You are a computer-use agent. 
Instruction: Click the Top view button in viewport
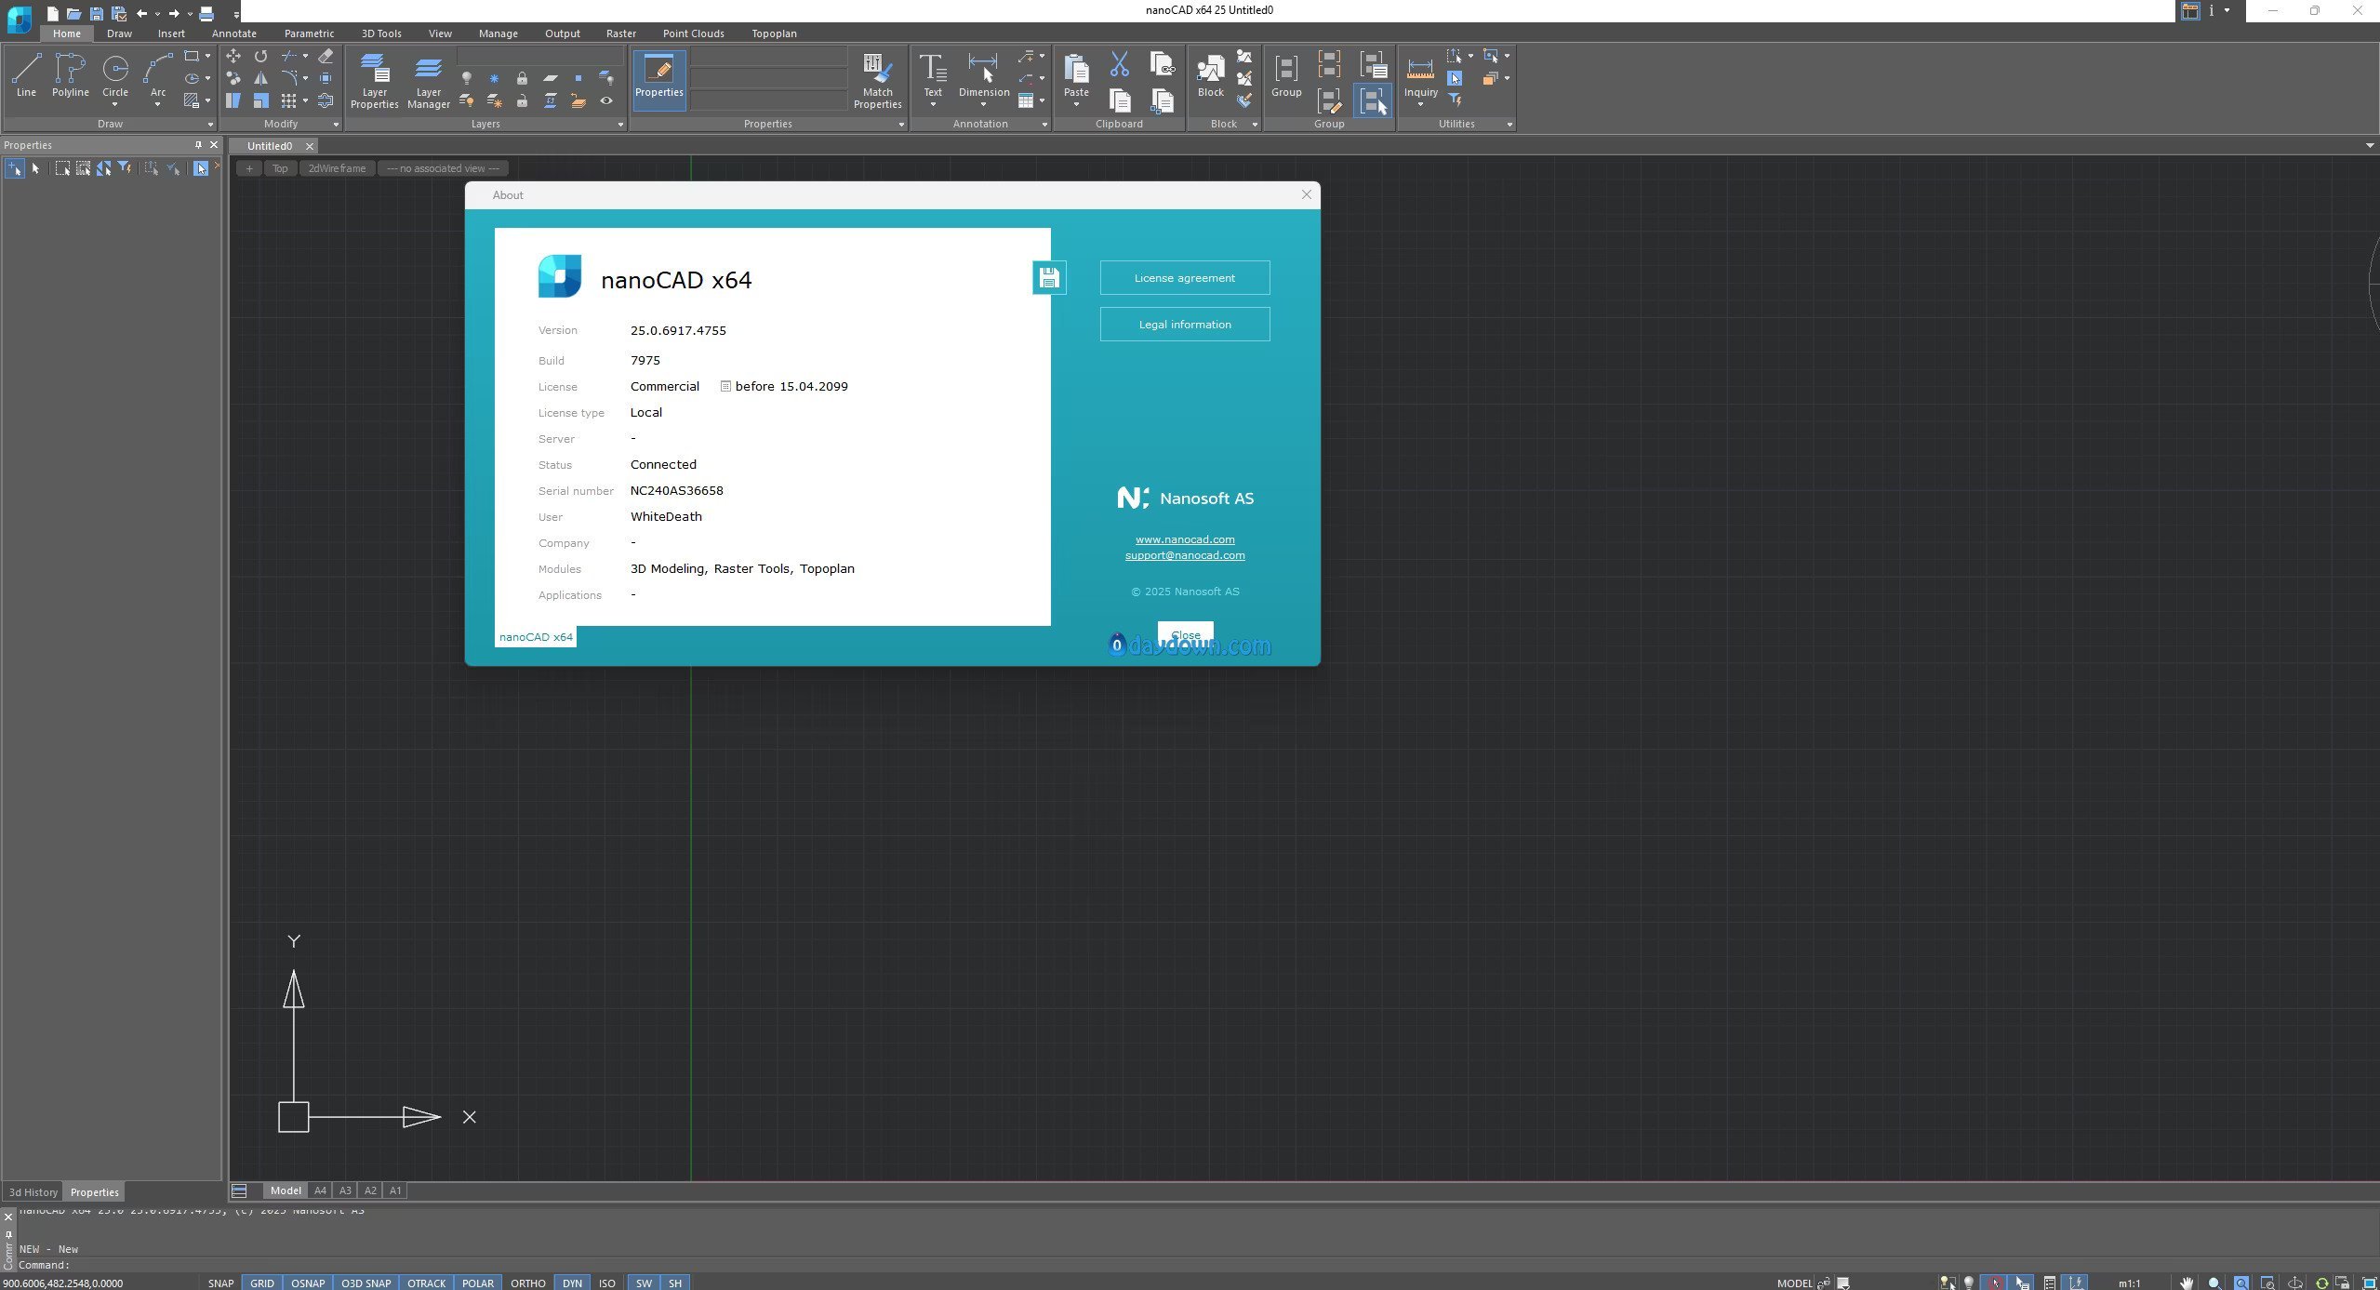click(x=280, y=168)
